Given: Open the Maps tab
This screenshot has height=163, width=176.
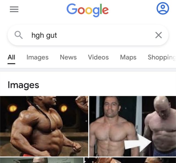Looking at the screenshot, I should [128, 57].
